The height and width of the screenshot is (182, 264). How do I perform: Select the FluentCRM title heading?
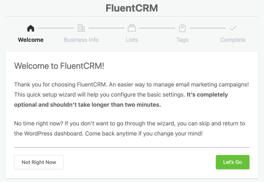pos(132,8)
